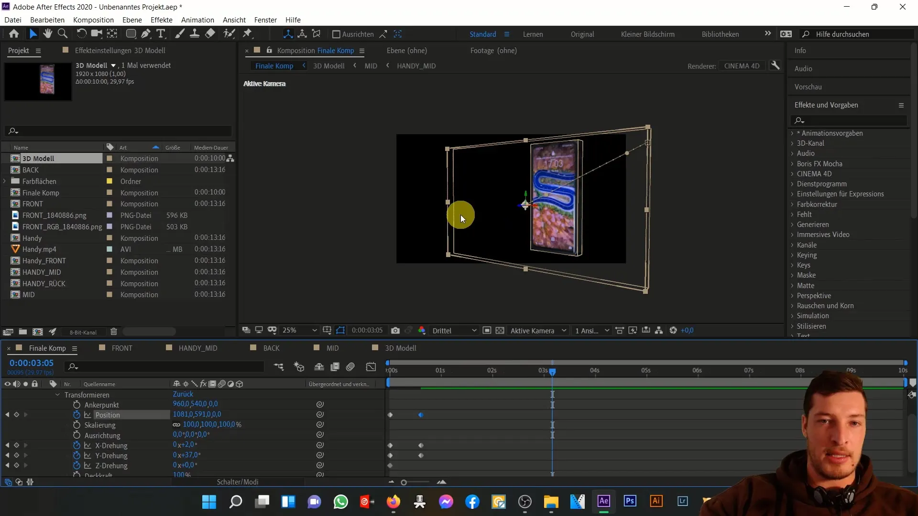The height and width of the screenshot is (516, 918).
Task: Open the Bibliotheken workspace
Action: pyautogui.click(x=720, y=34)
